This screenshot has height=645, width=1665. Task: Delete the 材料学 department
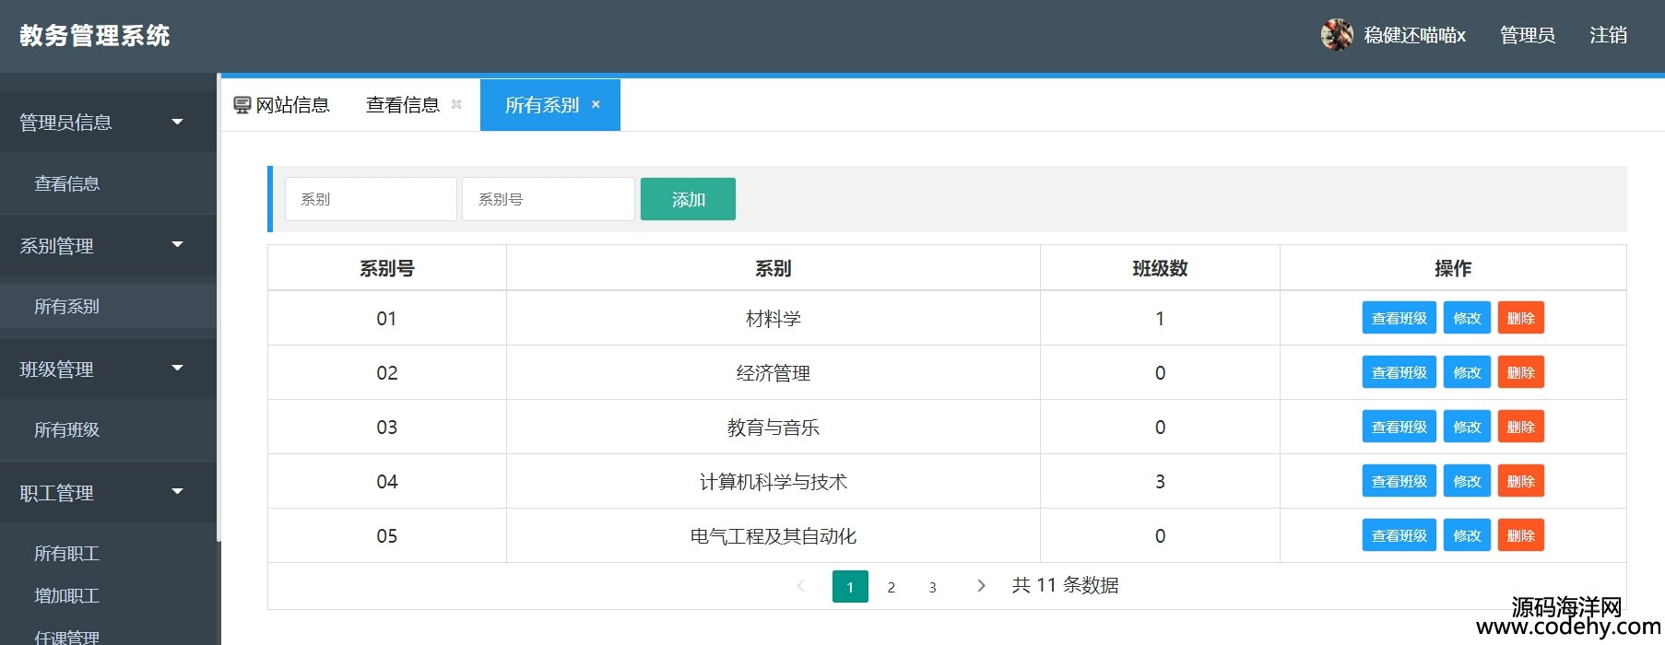click(x=1520, y=318)
